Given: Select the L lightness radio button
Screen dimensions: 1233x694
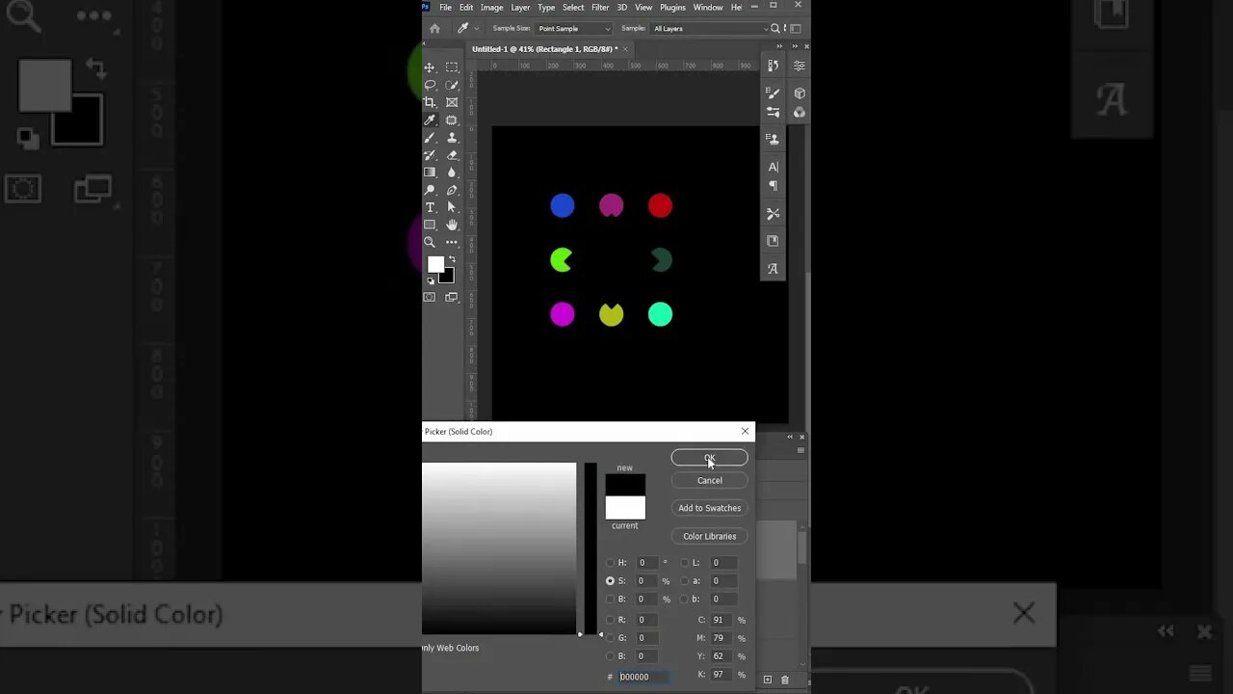Looking at the screenshot, I should point(685,563).
